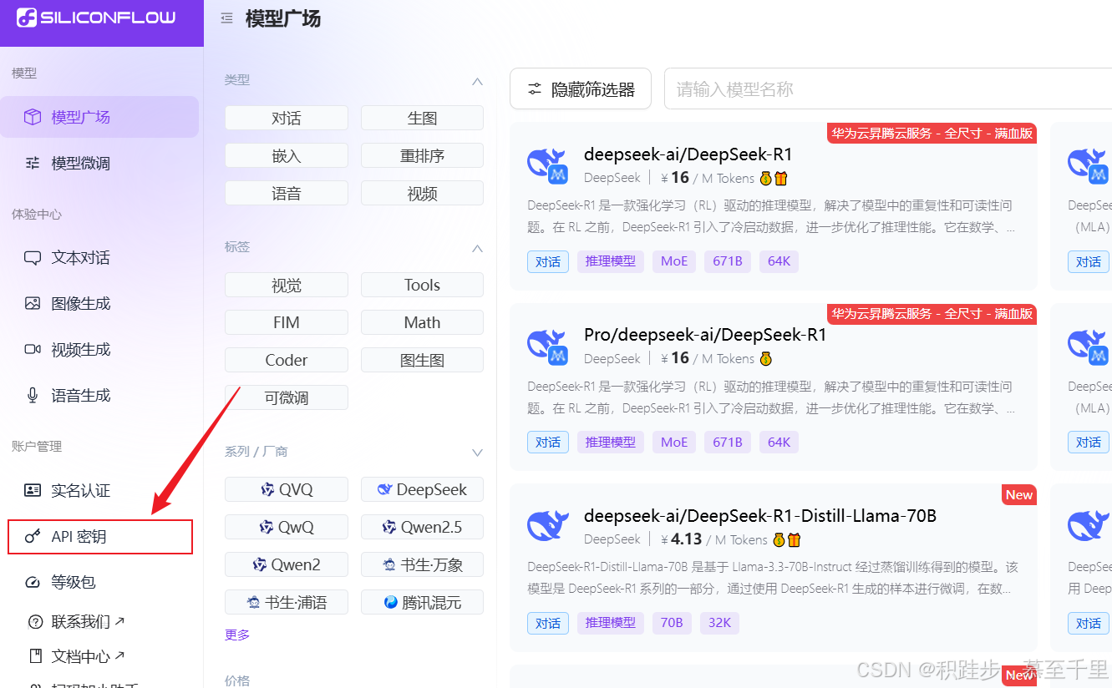Viewport: 1112px width, 688px height.
Task: Click the gift icon beside ¥16 on deepseek-ai/DeepSeek-R1
Action: [x=781, y=178]
